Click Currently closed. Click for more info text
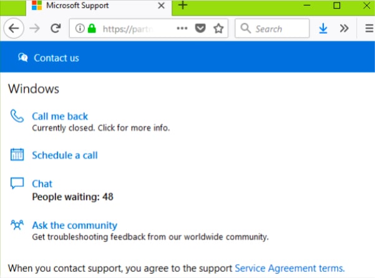375x278 pixels. (101, 128)
